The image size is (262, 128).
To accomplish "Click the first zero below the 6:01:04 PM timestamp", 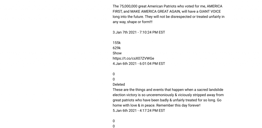I will point(114,74).
